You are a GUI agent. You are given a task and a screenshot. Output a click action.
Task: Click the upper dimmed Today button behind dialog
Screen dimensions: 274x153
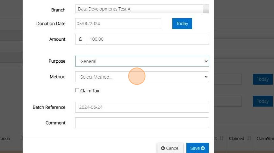pyautogui.click(x=263, y=79)
